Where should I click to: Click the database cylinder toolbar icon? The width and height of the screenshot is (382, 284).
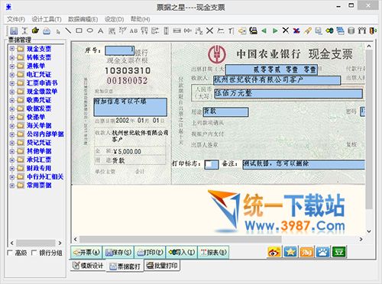[x=351, y=31]
